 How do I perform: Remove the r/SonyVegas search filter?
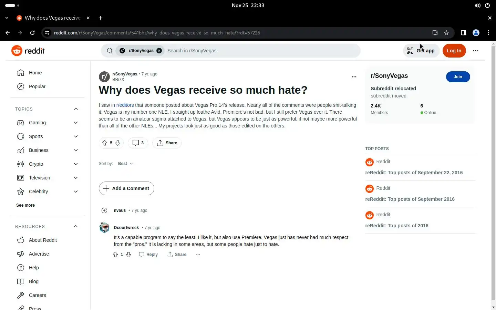coord(159,51)
